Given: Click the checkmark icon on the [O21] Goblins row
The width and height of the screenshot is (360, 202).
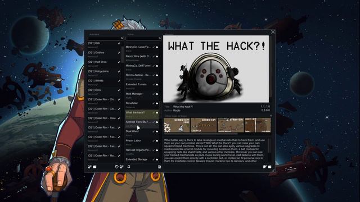Looking at the screenshot, I should point(119,53).
